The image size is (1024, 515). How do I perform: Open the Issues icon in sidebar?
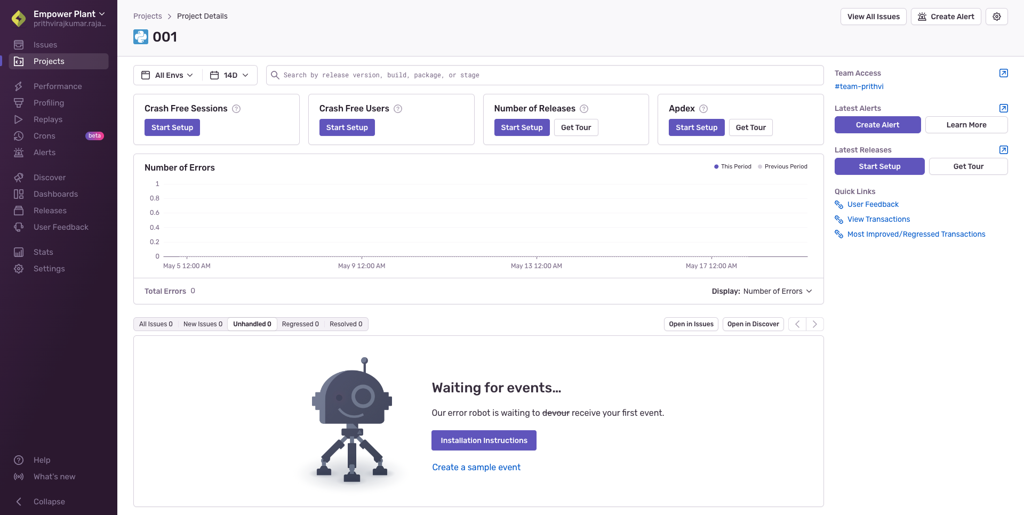[19, 45]
